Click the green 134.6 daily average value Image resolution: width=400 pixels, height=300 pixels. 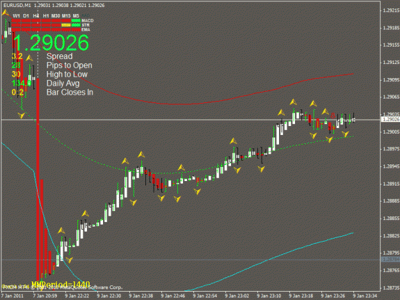pos(21,83)
